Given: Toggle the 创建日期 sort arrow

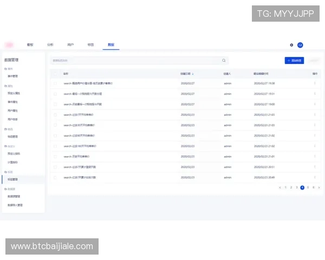Looking at the screenshot, I should click(193, 74).
